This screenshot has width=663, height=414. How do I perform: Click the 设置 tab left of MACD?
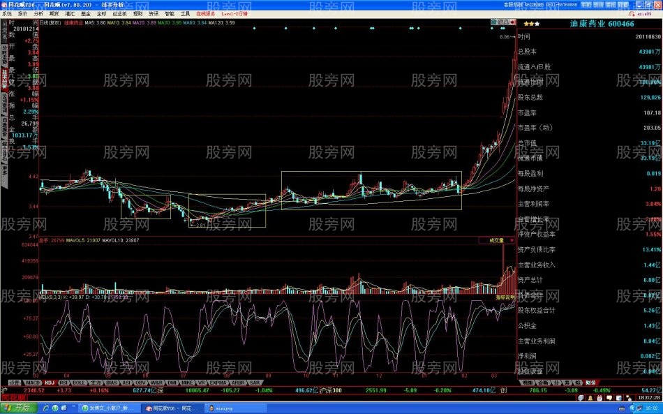point(15,383)
